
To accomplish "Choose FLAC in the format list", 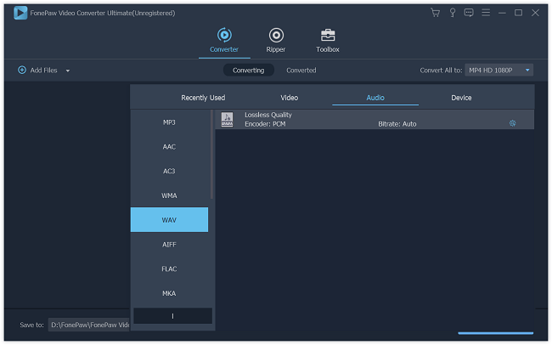I will (169, 269).
